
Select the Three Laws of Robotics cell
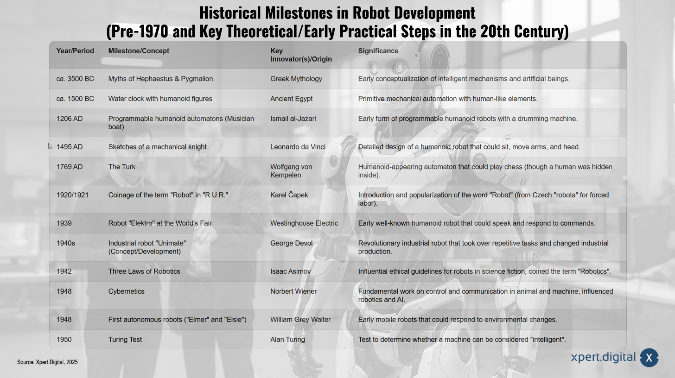click(x=144, y=271)
